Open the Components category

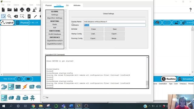pos(18,87)
